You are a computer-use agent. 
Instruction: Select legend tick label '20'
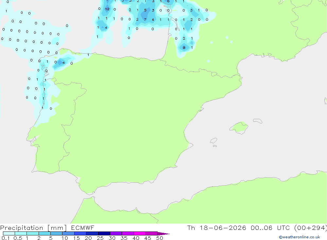coord(88,238)
